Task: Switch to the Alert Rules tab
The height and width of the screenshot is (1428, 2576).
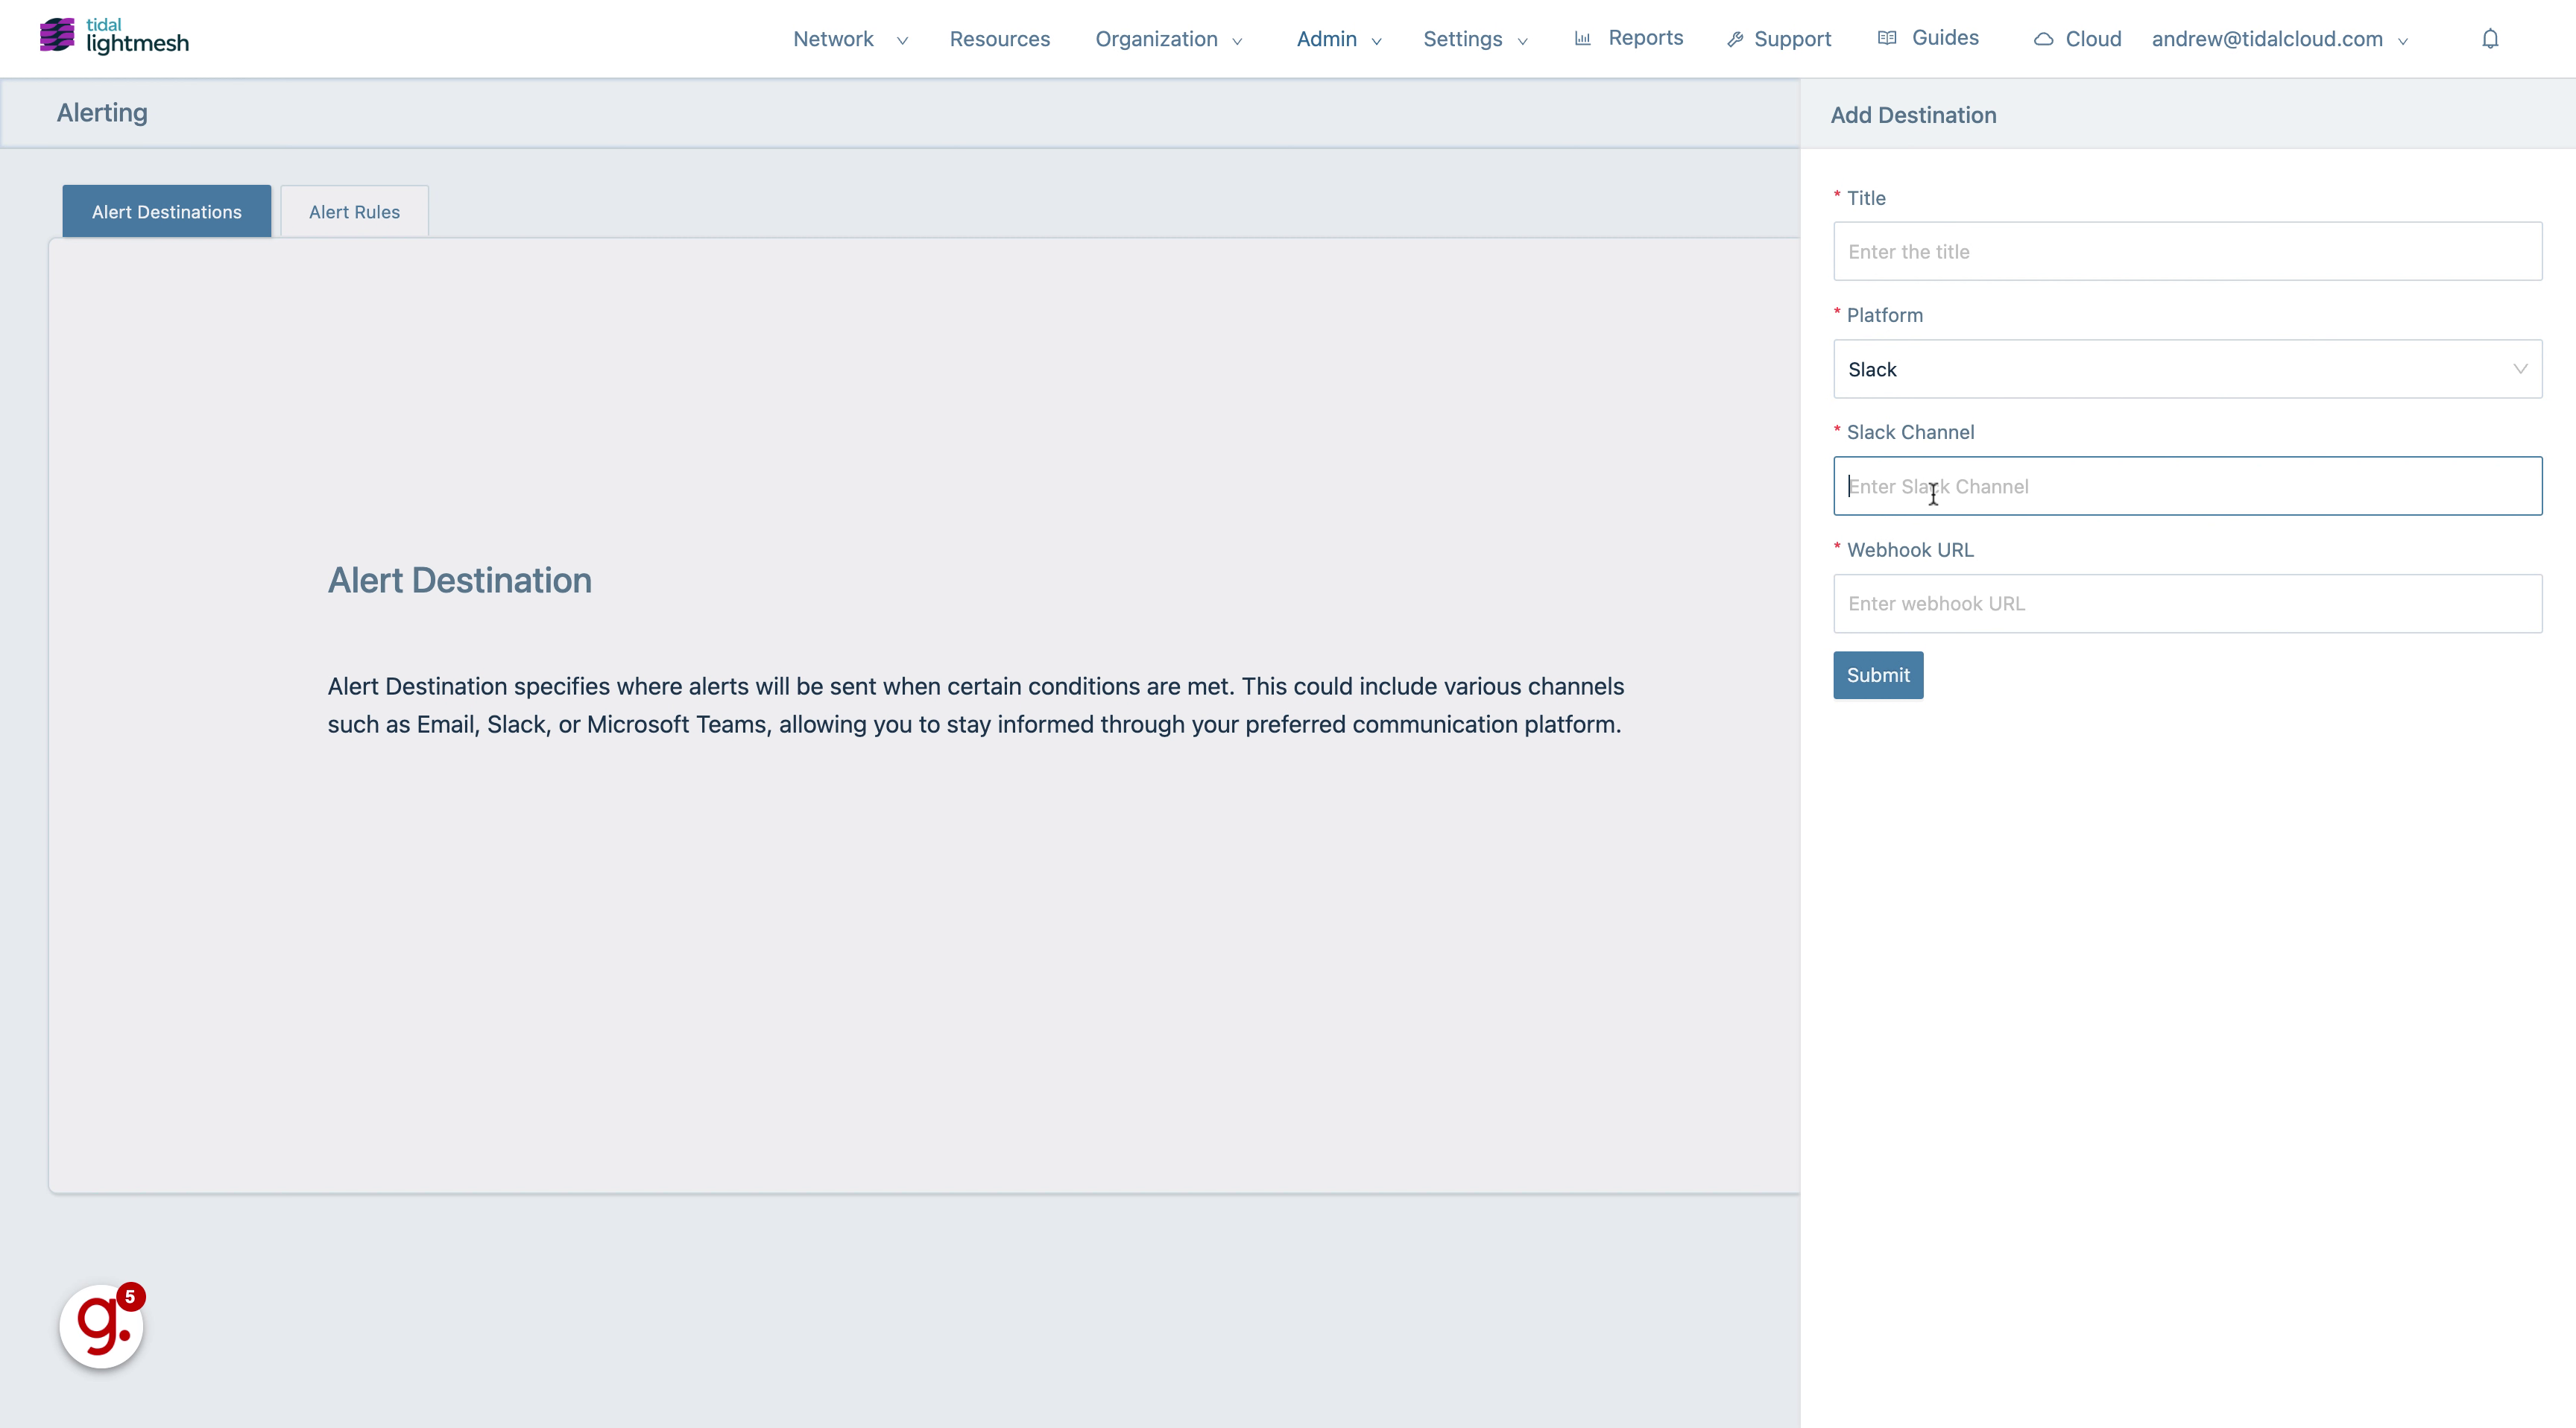Action: tap(353, 211)
